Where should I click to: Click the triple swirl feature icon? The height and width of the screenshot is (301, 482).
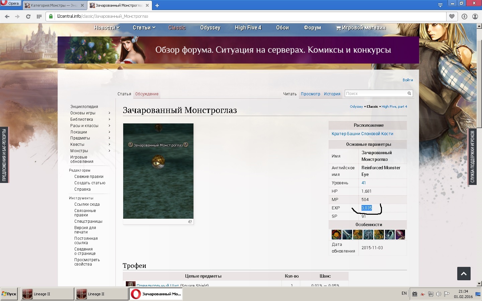tap(368, 234)
